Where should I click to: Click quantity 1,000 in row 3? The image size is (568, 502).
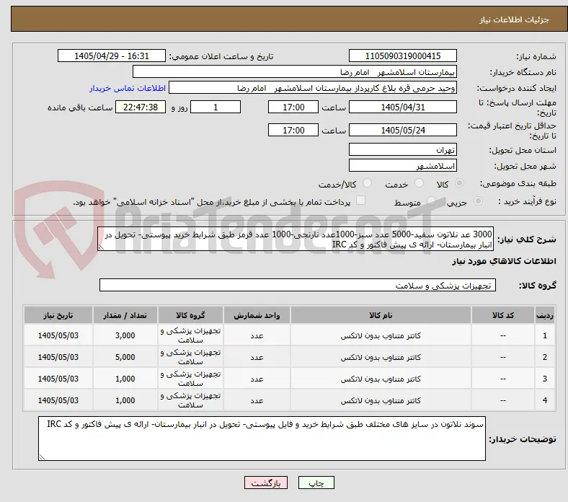point(125,379)
